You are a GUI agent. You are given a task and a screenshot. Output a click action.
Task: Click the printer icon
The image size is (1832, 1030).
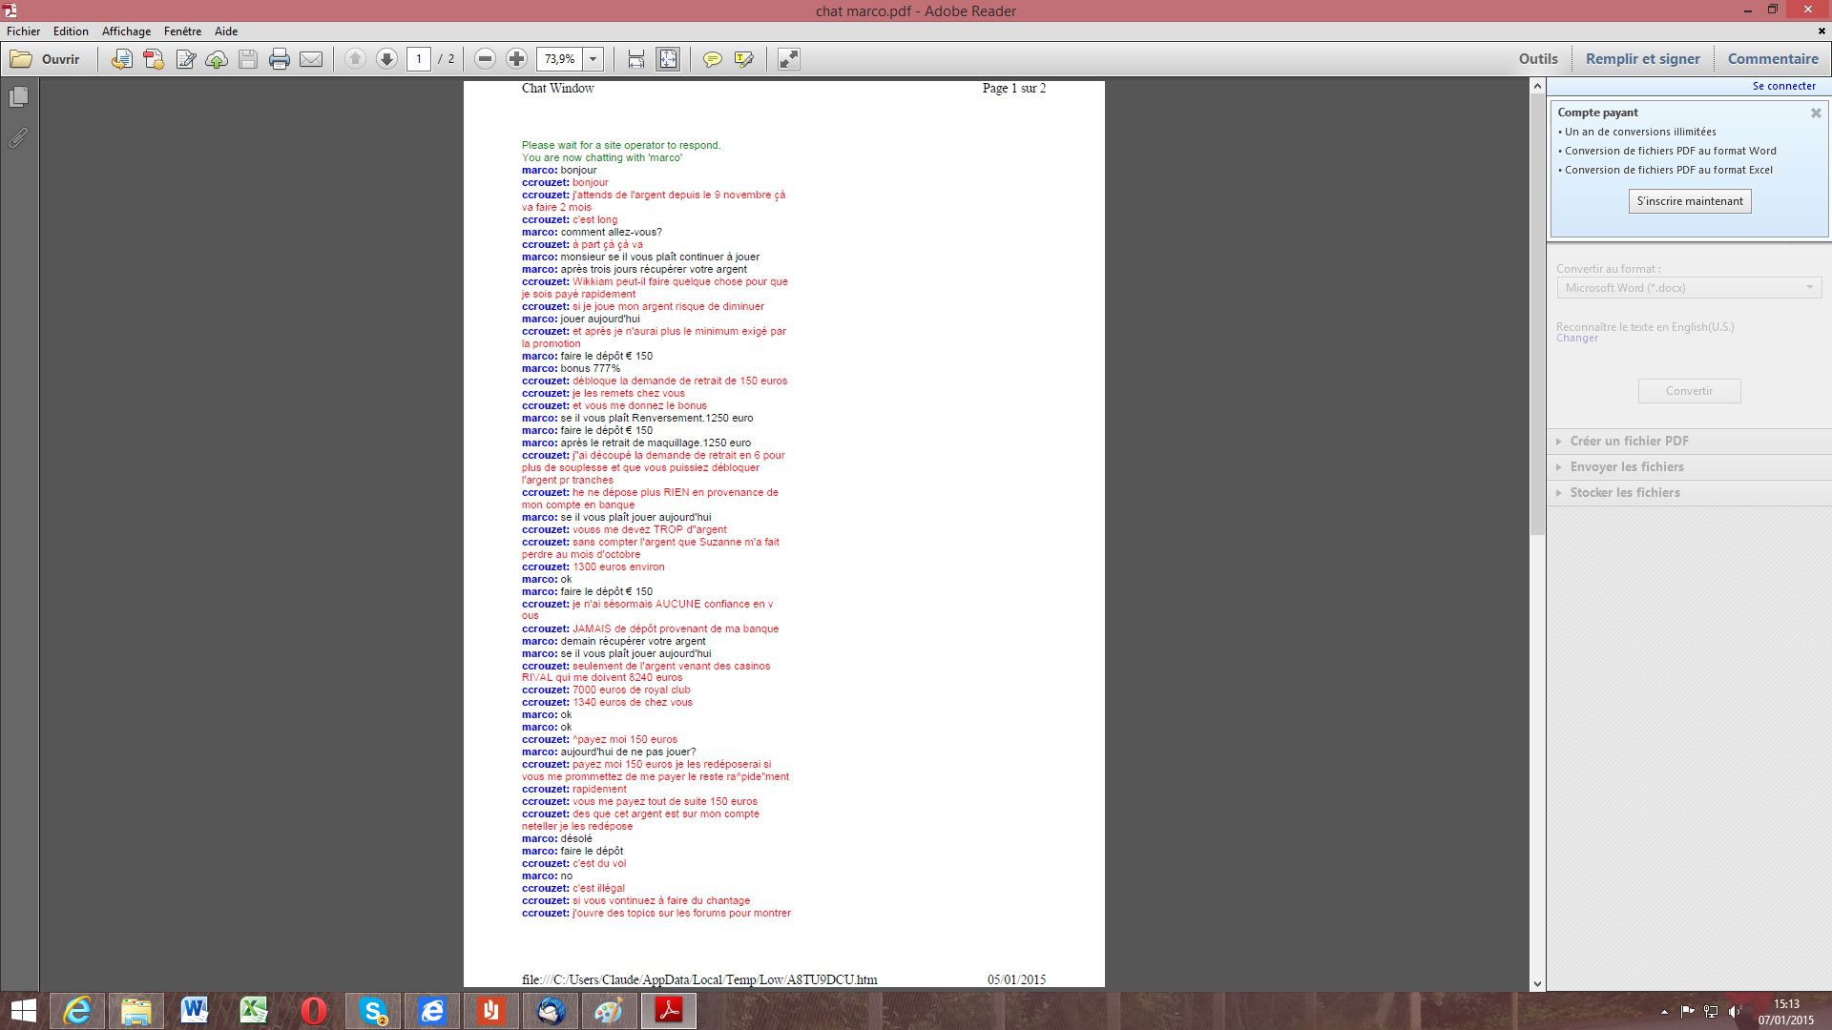(x=279, y=59)
